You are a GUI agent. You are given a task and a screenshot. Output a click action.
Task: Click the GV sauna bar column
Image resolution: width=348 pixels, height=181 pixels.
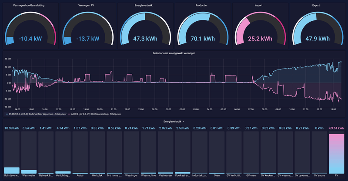319,152
